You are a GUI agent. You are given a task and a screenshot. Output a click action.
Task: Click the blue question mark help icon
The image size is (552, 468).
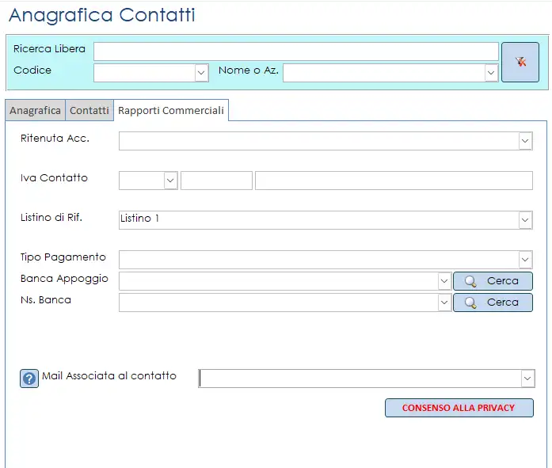pyautogui.click(x=29, y=379)
